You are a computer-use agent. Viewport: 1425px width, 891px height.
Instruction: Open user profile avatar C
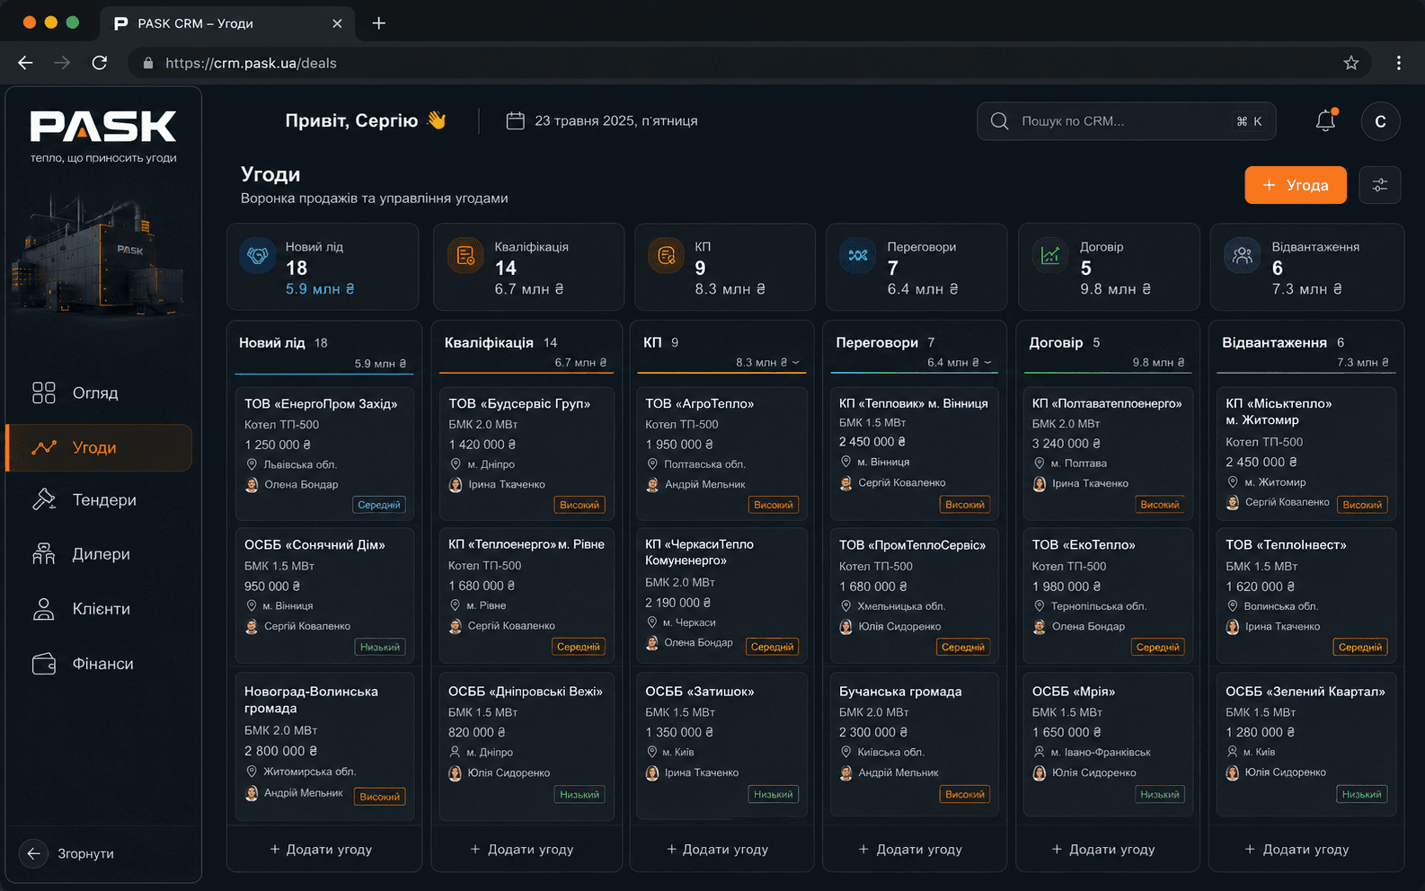[1380, 121]
